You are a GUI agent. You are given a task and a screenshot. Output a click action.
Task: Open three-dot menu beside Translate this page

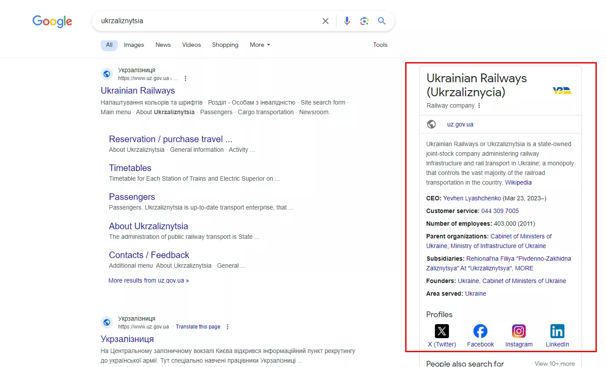(228, 327)
